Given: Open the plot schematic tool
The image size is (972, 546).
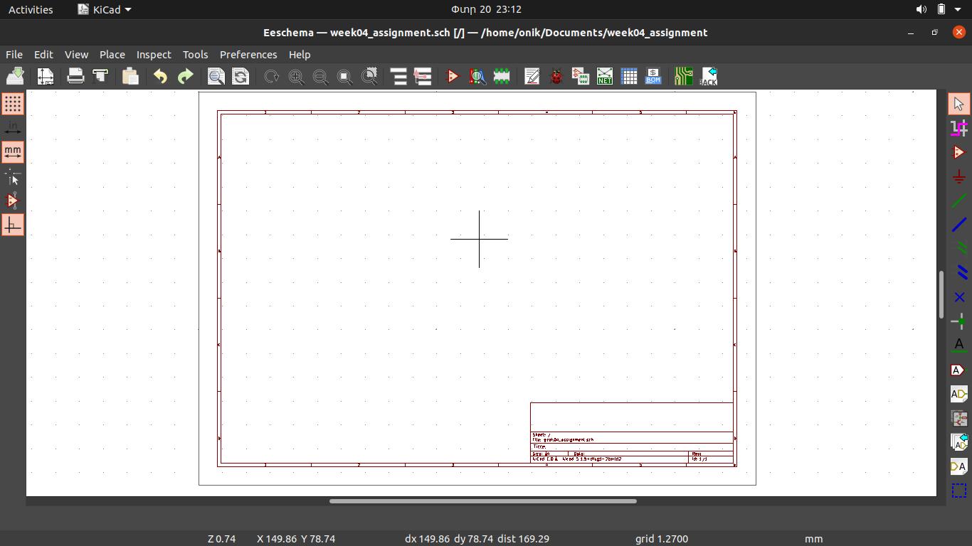Looking at the screenshot, I should pos(100,76).
